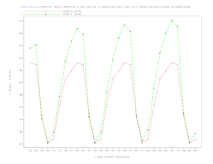Click the green F_MEAN marker at hour 03

(x=36, y=44)
